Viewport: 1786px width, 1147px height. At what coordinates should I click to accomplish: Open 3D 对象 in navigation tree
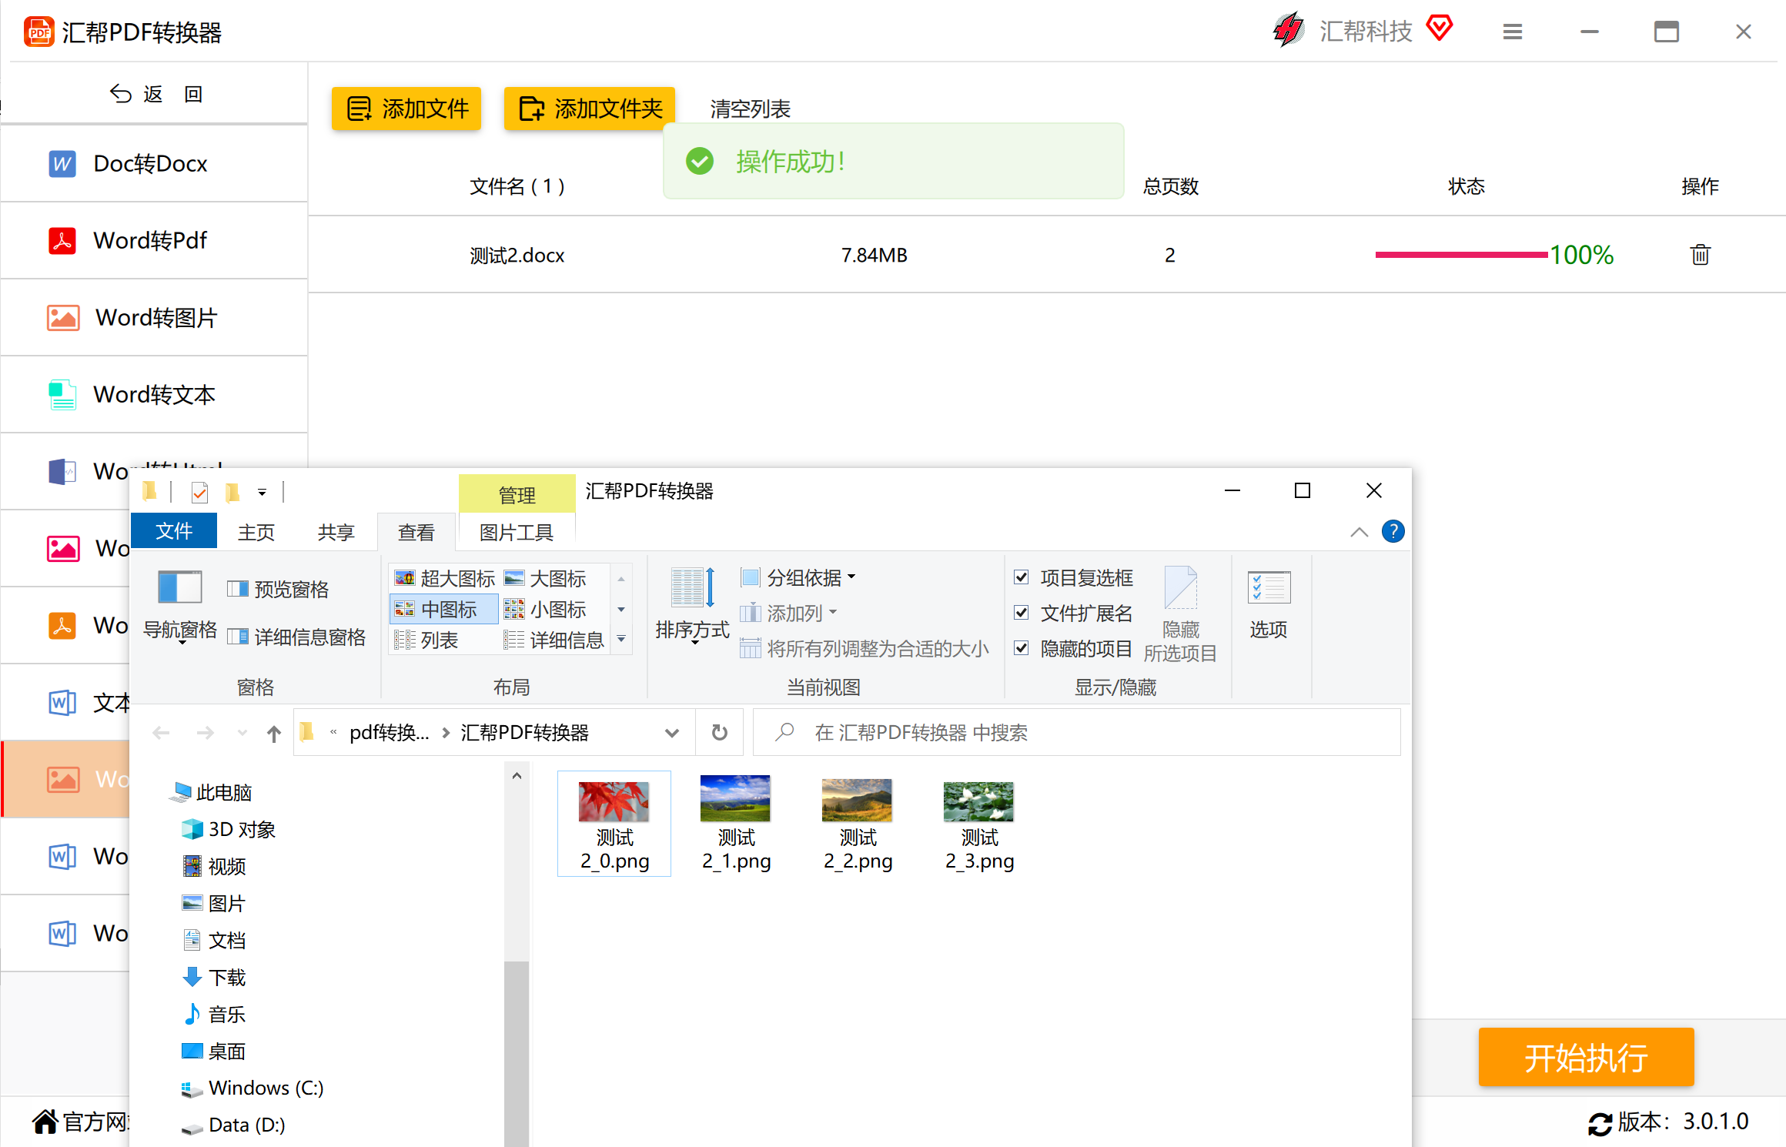[x=229, y=829]
